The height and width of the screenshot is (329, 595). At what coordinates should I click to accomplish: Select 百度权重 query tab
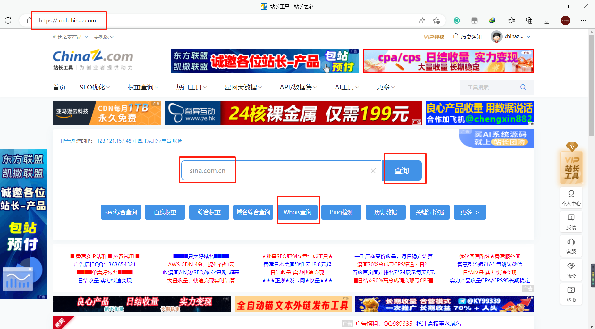click(x=165, y=212)
